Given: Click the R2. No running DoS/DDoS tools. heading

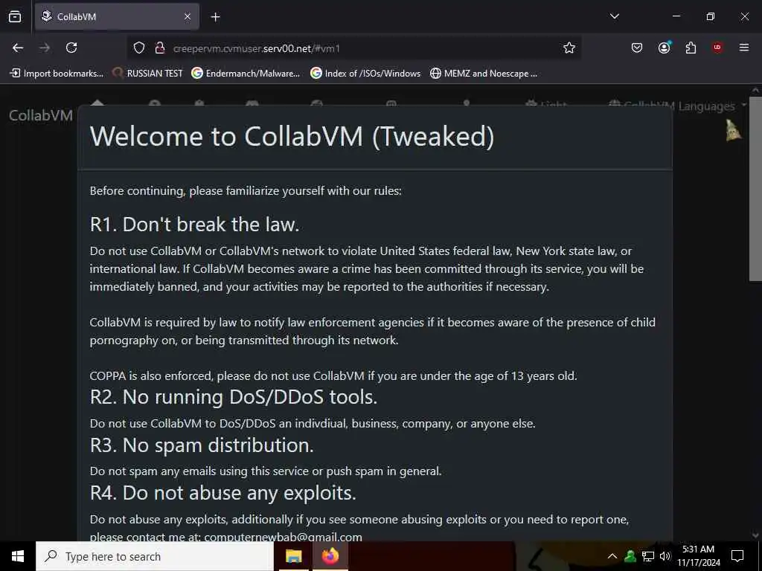Looking at the screenshot, I should 233,397.
